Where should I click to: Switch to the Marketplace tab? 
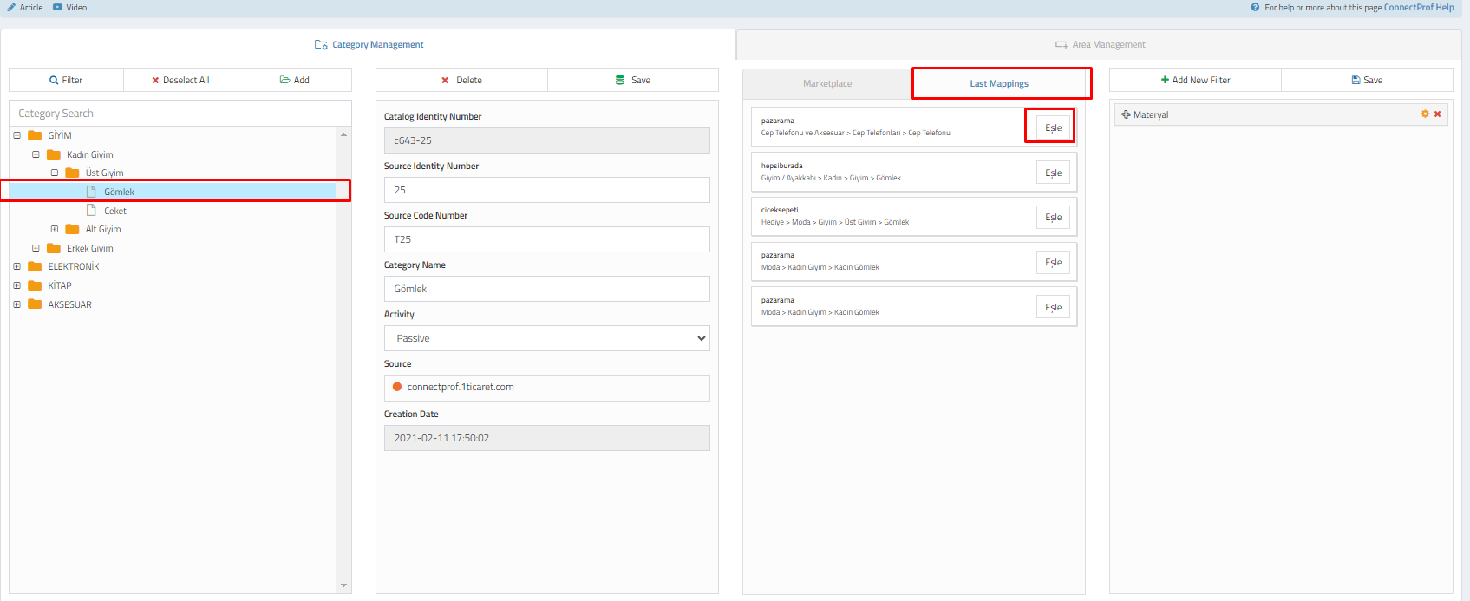click(x=826, y=84)
